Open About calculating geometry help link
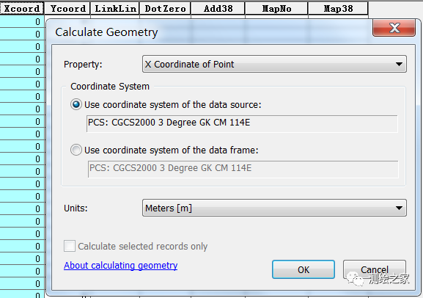 (120, 266)
